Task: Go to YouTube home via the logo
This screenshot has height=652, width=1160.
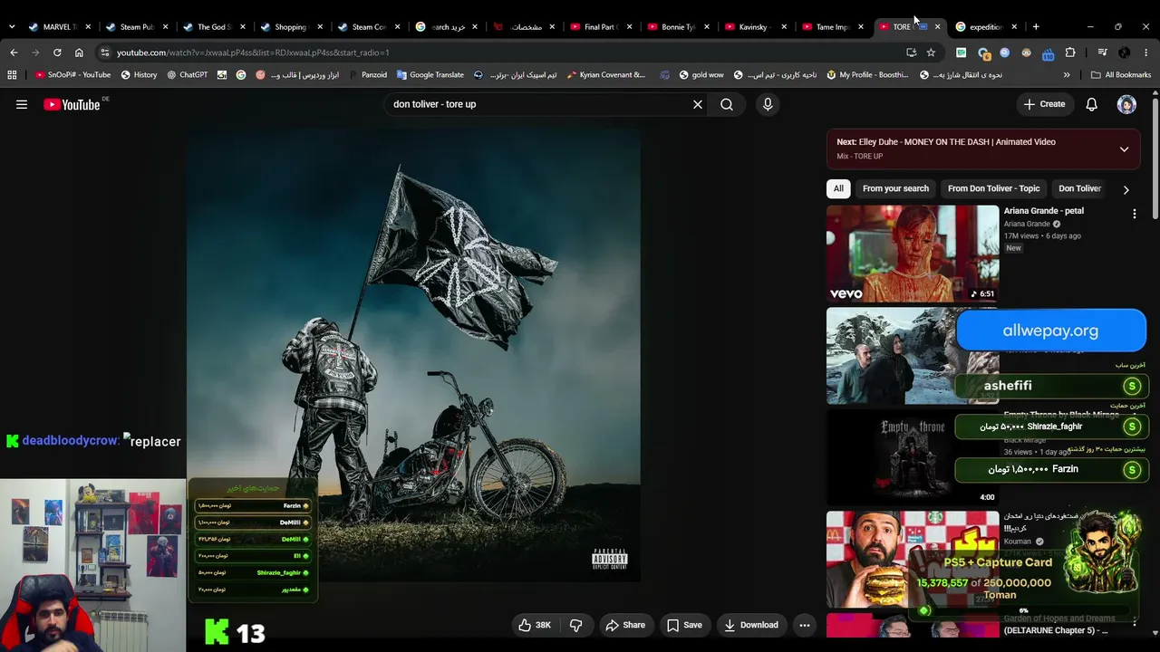Action: [72, 105]
